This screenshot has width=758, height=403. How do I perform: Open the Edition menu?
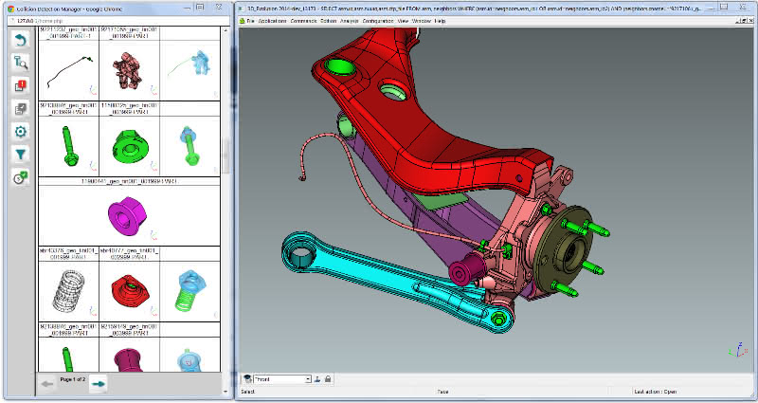coord(328,21)
